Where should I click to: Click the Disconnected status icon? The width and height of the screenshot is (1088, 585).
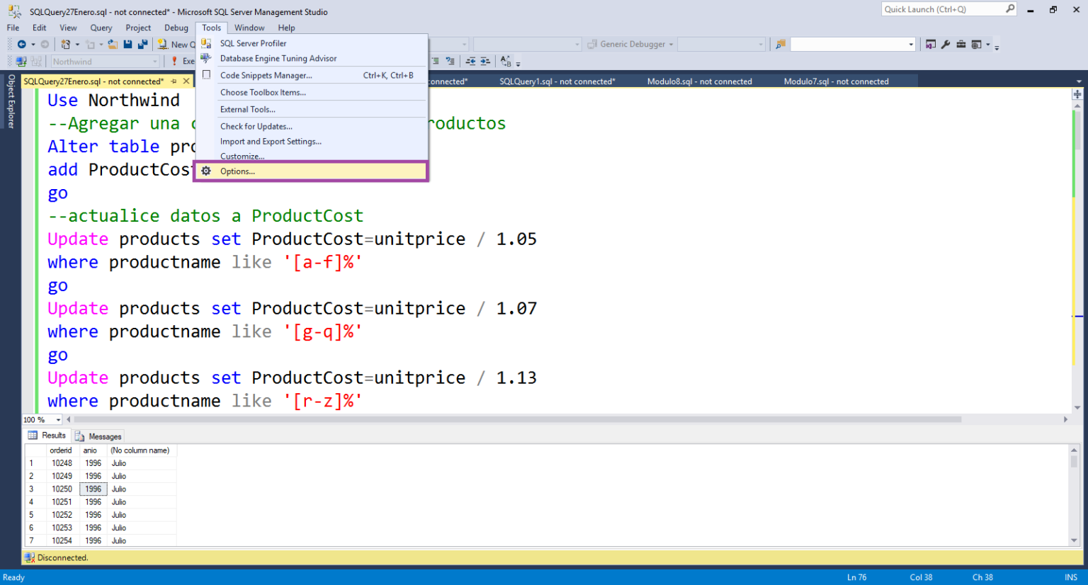click(x=28, y=558)
